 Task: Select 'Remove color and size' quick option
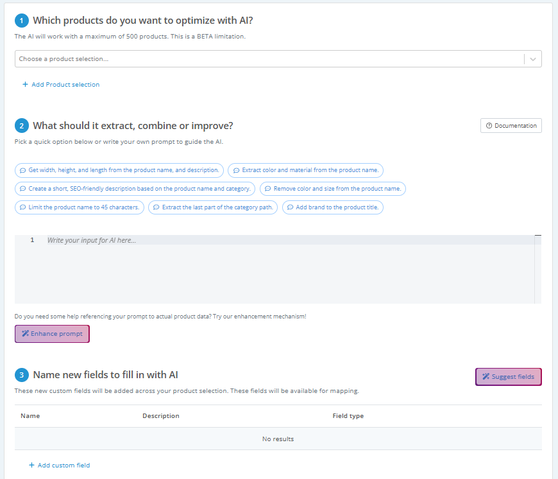[x=333, y=189]
